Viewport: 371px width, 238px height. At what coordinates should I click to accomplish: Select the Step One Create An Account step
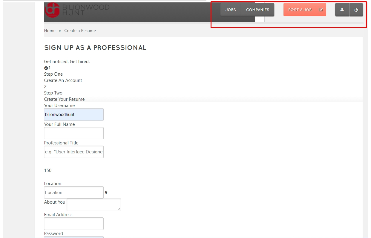click(x=63, y=77)
